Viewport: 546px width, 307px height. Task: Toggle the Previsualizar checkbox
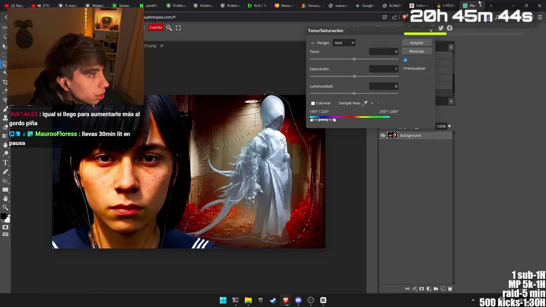pos(405,60)
